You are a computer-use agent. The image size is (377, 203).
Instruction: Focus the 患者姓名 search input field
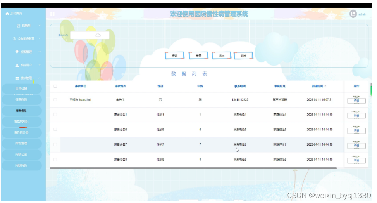[90, 35]
